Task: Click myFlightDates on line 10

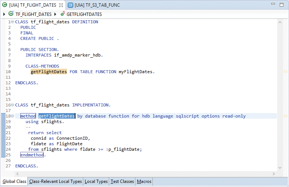Action: 135,72
